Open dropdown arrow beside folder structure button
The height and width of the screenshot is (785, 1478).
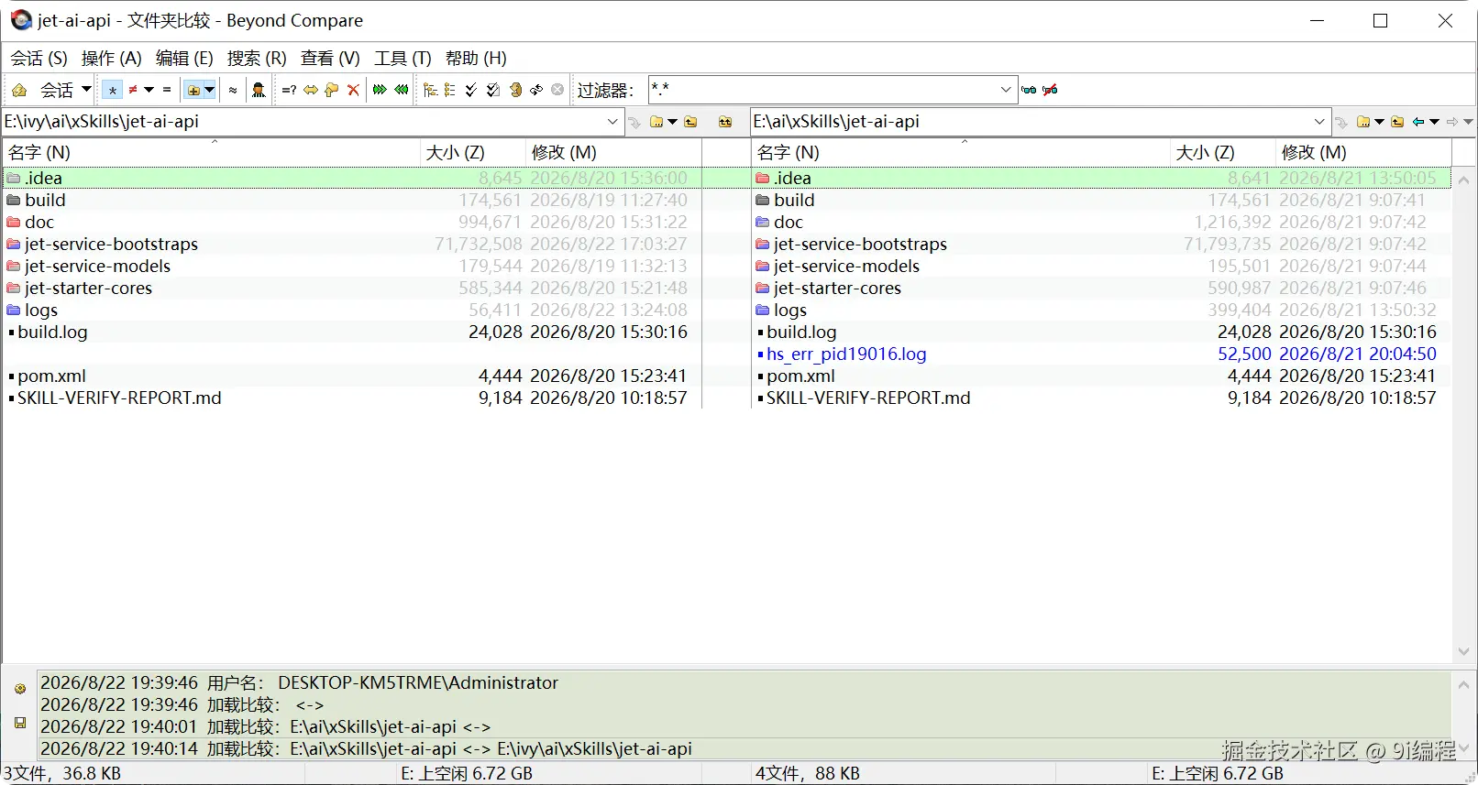pyautogui.click(x=210, y=90)
